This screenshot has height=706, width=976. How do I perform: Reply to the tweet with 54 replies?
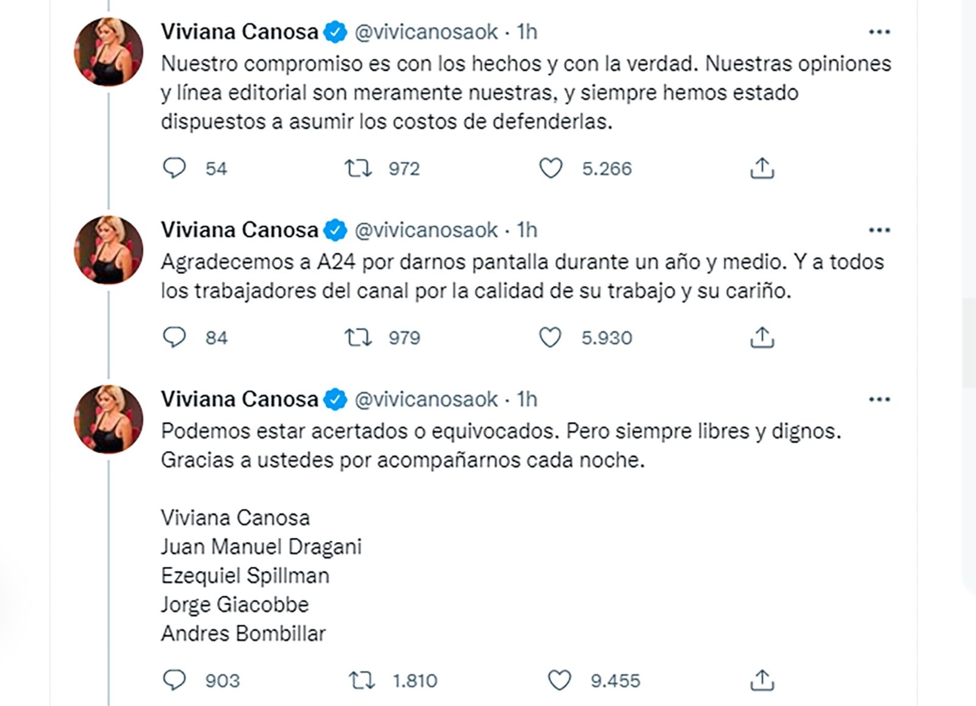point(174,168)
